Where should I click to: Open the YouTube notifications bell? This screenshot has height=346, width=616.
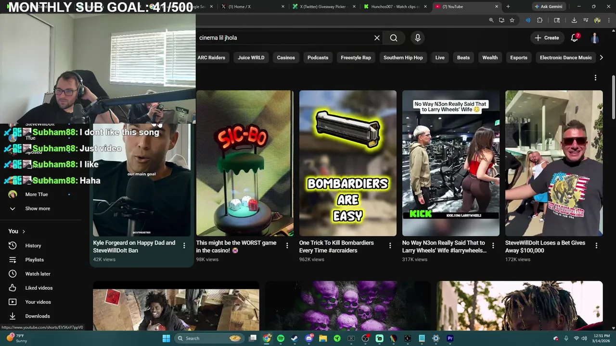click(575, 38)
